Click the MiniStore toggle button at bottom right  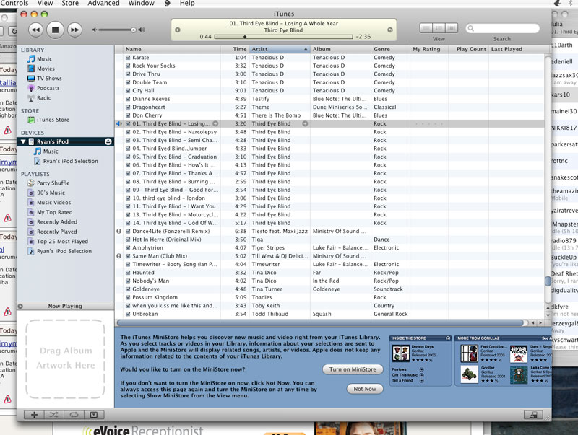533,415
